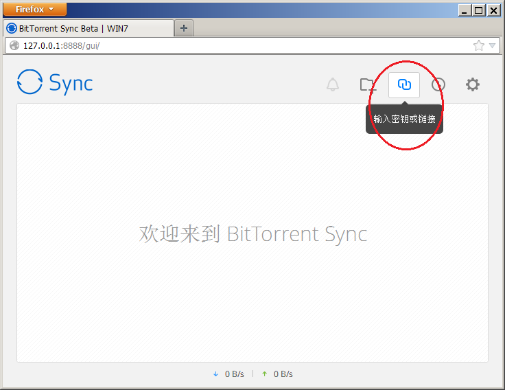Click the address bar showing 127.0.0.1:8888/gui/
This screenshot has height=390, width=505.
240,46
